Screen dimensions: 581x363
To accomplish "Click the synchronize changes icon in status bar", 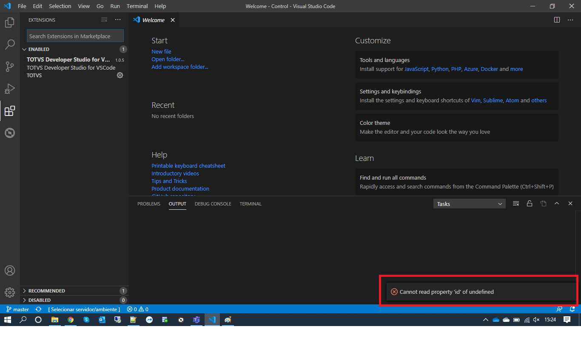I will coord(37,309).
